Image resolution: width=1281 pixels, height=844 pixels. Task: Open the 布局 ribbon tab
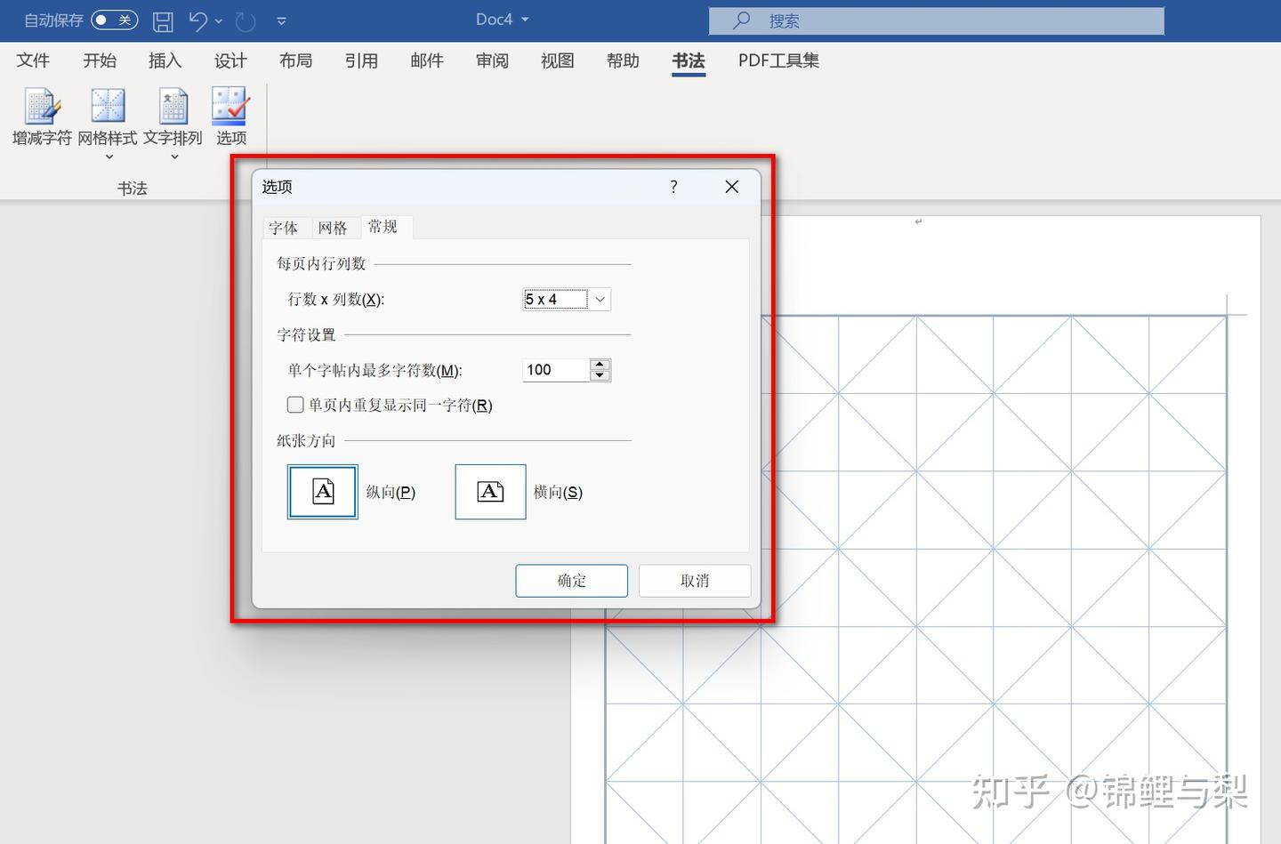(x=296, y=60)
